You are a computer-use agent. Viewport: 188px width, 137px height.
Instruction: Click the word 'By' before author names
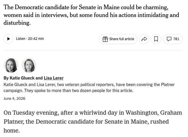(x=6, y=78)
